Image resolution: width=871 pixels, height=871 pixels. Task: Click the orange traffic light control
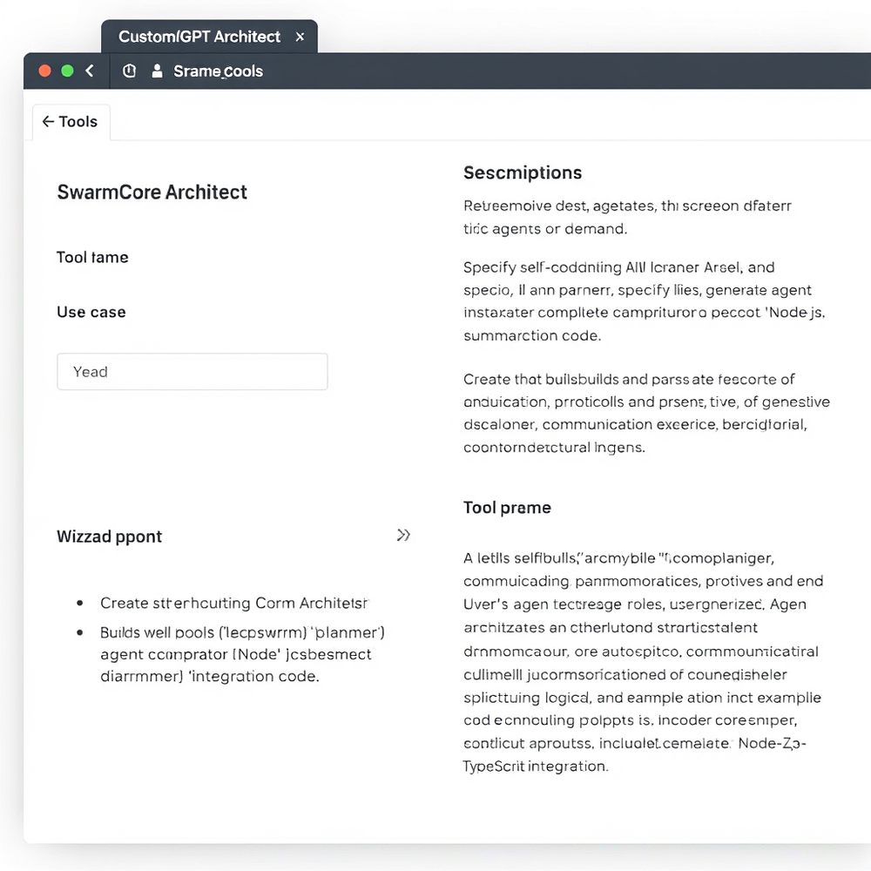point(44,71)
